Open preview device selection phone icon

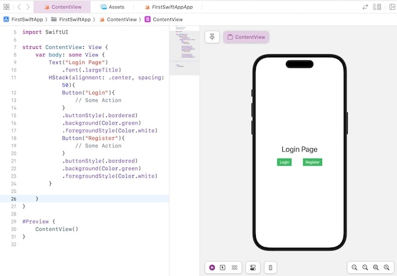(271, 267)
